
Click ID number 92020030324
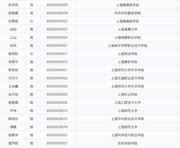[x=57, y=37]
